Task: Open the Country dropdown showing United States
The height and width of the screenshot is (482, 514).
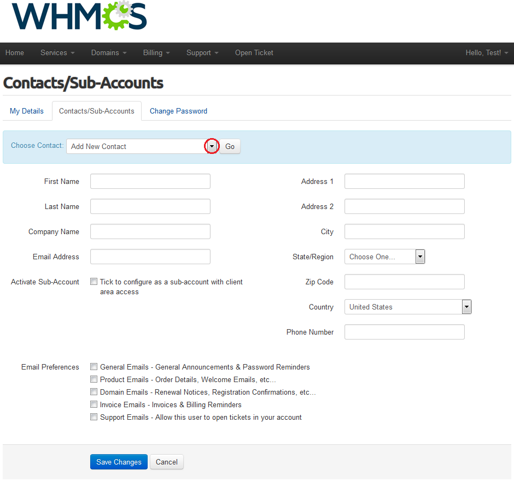Action: [408, 307]
